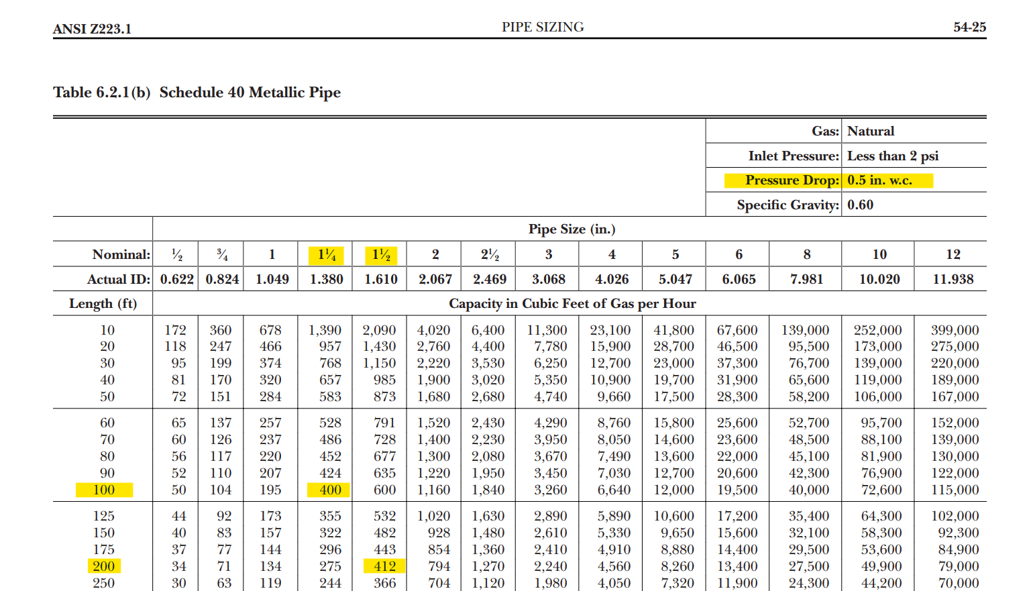Image resolution: width=1027 pixels, height=591 pixels.
Task: Click the actual ID value "1.049"
Action: coord(272,279)
